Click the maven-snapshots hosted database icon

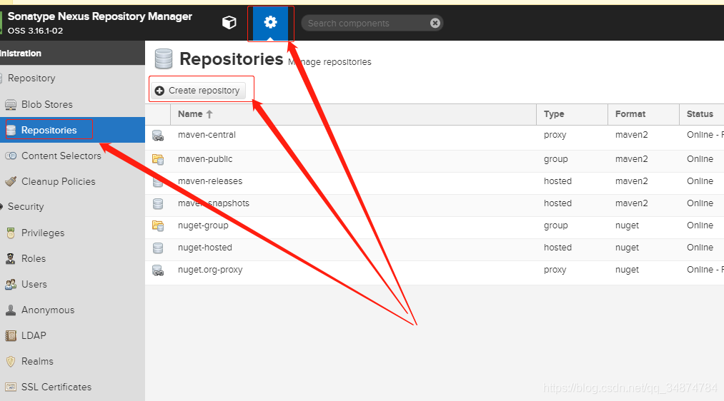[158, 203]
